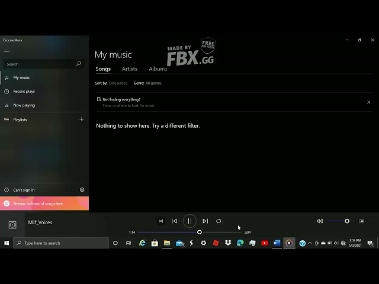The width and height of the screenshot is (379, 284).
Task: Open Cortana from the taskbar
Action: coord(115,243)
